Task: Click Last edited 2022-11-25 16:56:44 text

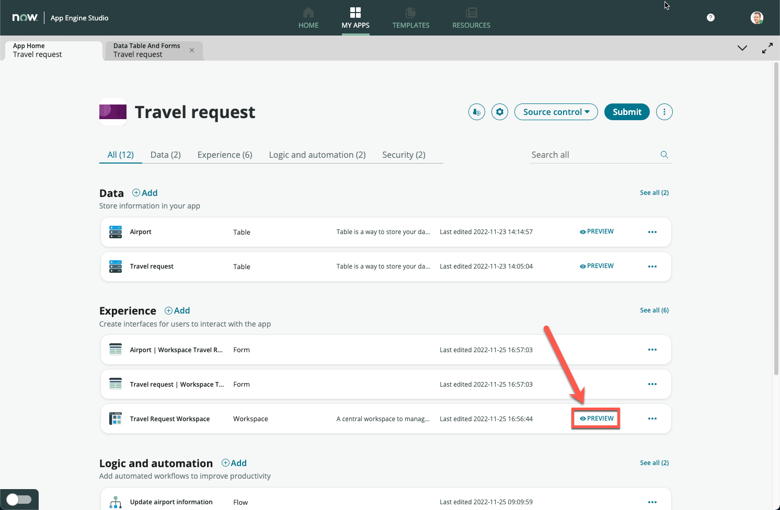Action: coord(486,419)
